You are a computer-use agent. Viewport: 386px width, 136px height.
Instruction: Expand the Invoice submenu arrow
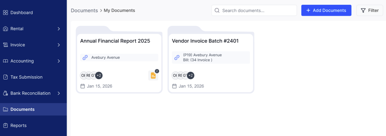59,45
